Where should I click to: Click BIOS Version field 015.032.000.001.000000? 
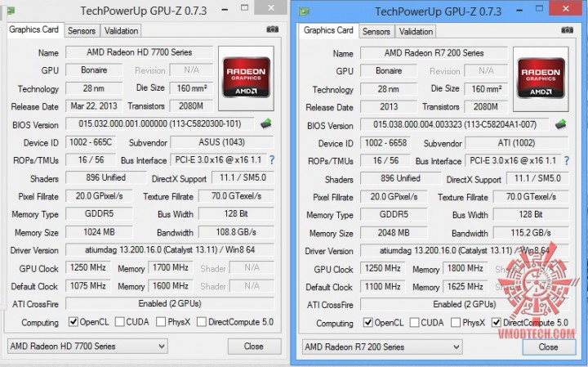point(160,124)
